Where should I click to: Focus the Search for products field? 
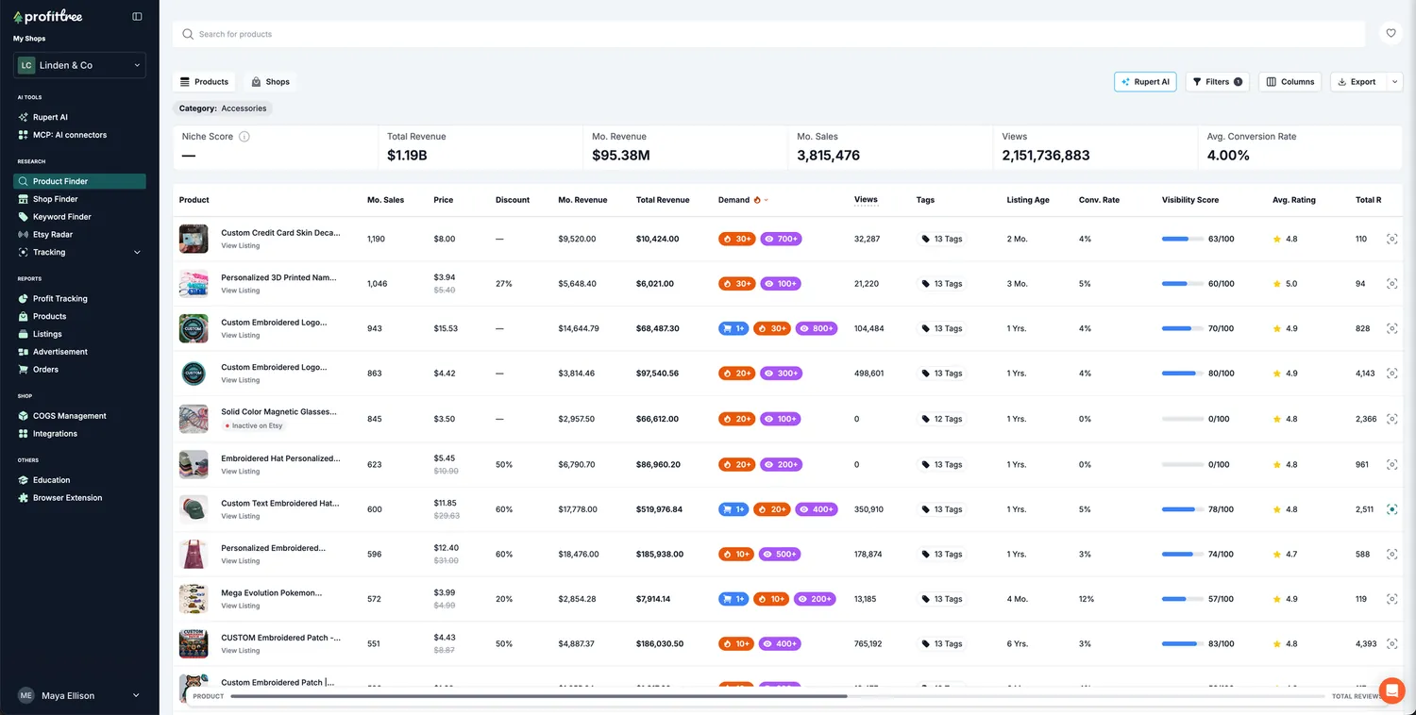coord(768,34)
